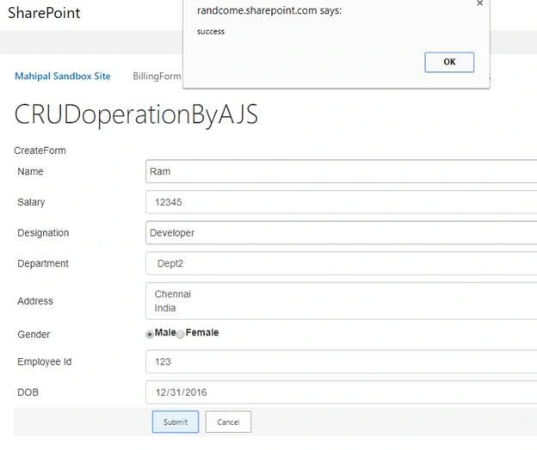Click the CreateForm heading text
This screenshot has width=537, height=450.
40,151
